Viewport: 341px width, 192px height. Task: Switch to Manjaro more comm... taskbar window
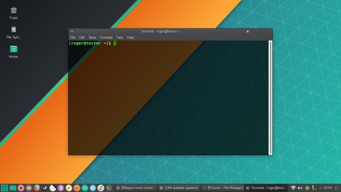(x=136, y=188)
